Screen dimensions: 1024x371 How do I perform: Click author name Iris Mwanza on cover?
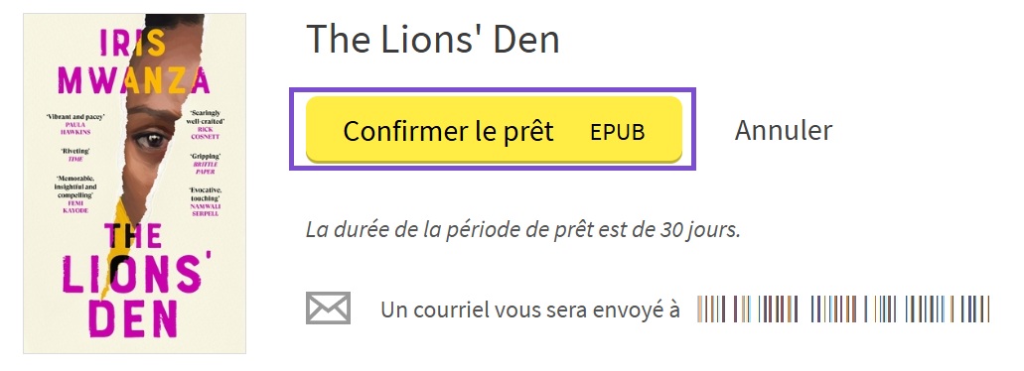tap(133, 62)
